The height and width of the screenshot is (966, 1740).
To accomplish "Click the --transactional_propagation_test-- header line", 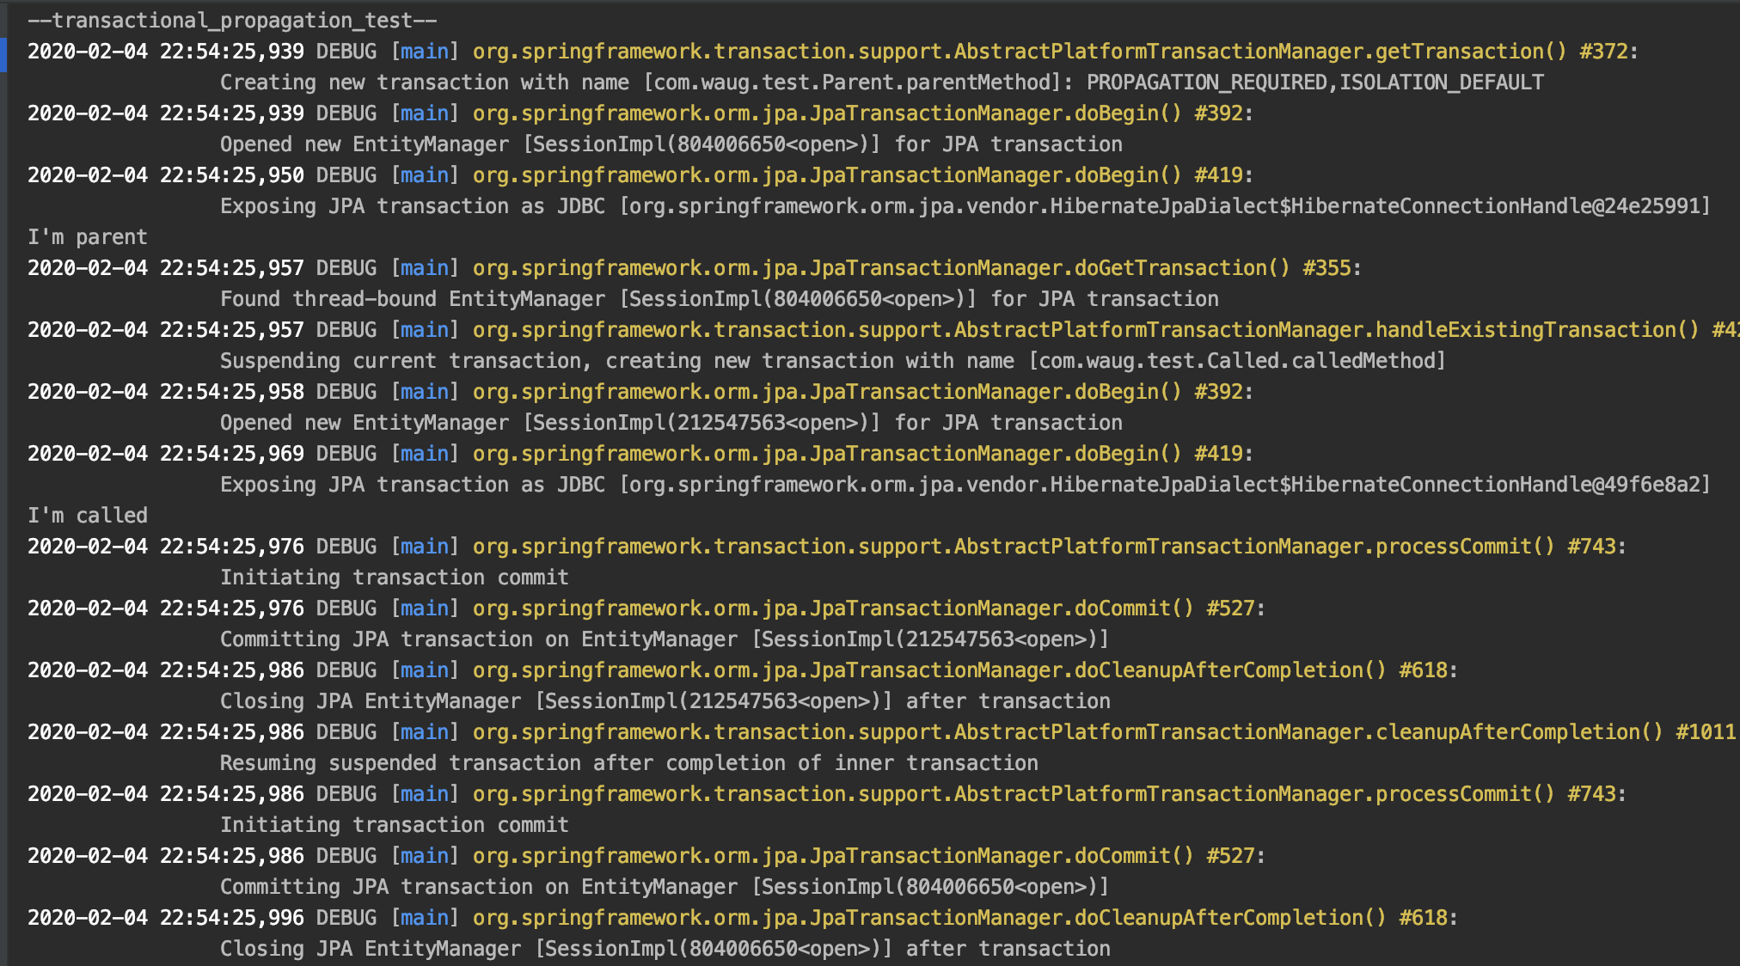I will click(x=232, y=21).
